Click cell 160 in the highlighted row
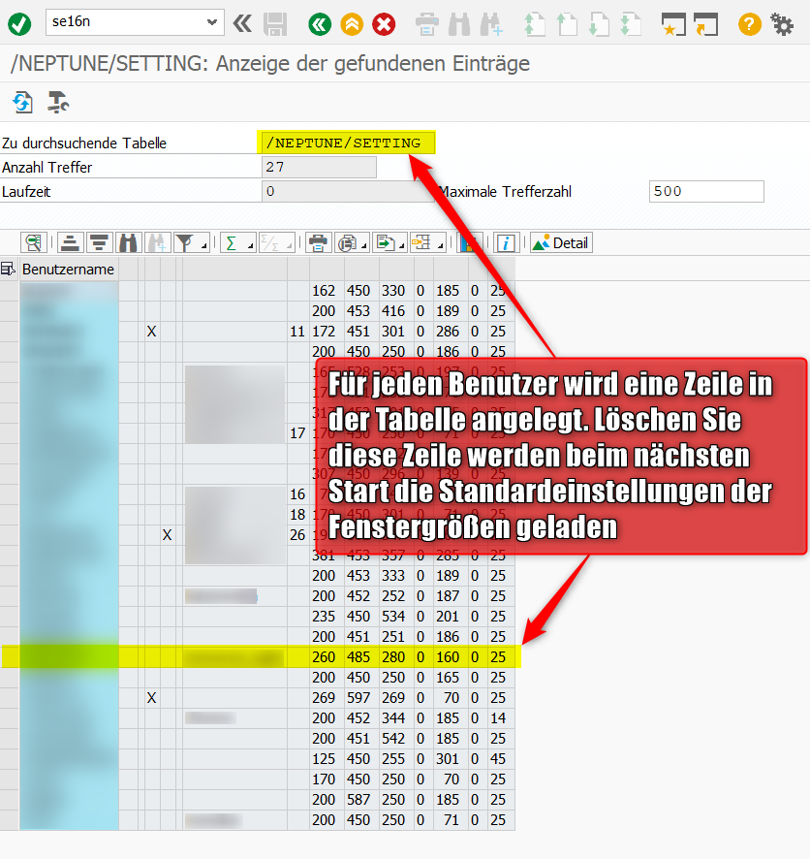This screenshot has width=810, height=859. [451, 656]
